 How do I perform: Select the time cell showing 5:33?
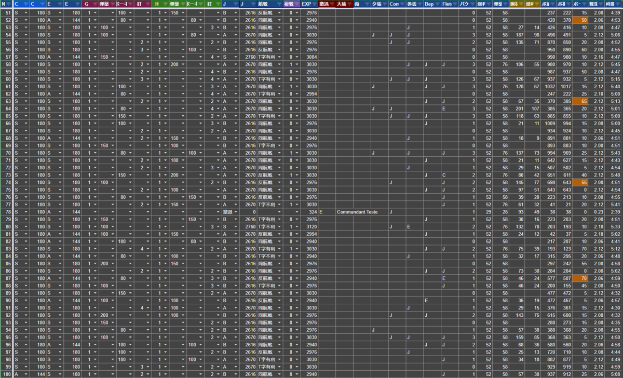pos(614,226)
